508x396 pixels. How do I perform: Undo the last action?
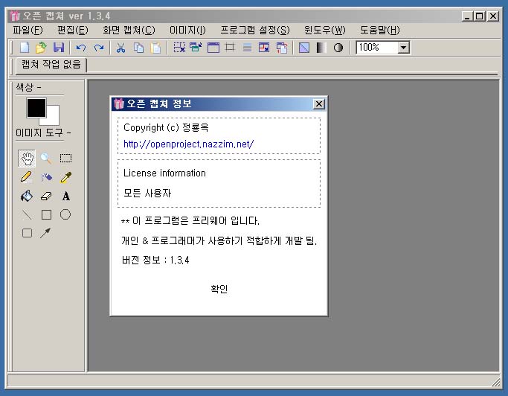[80, 48]
